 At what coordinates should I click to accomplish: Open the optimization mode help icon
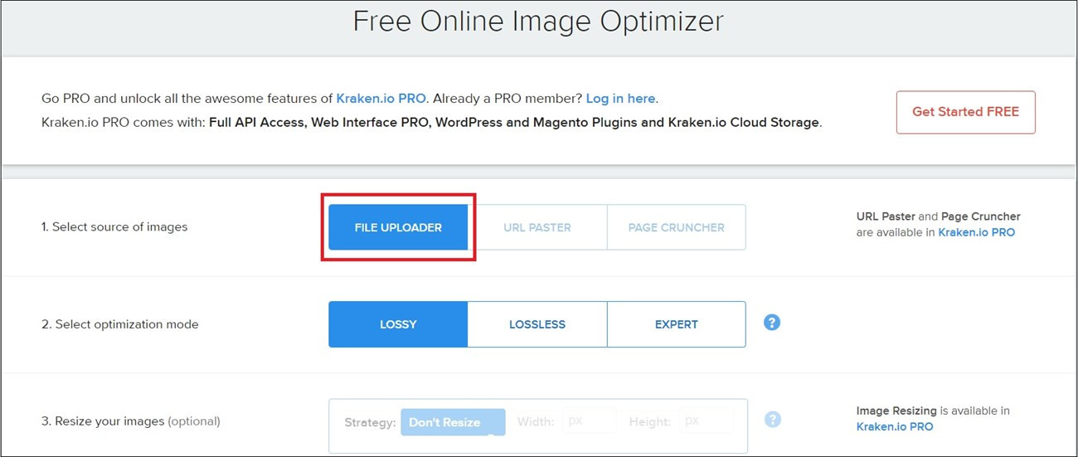click(772, 323)
